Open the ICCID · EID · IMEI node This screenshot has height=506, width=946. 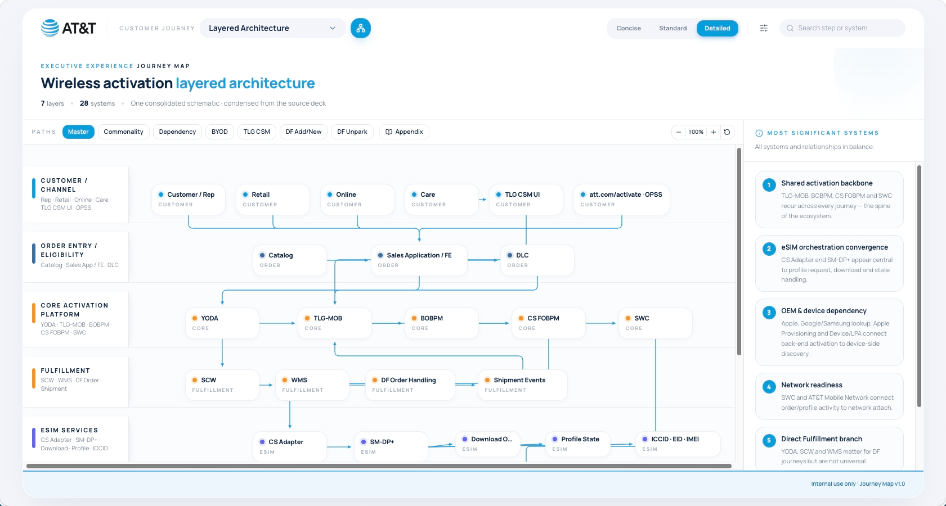pyautogui.click(x=678, y=444)
